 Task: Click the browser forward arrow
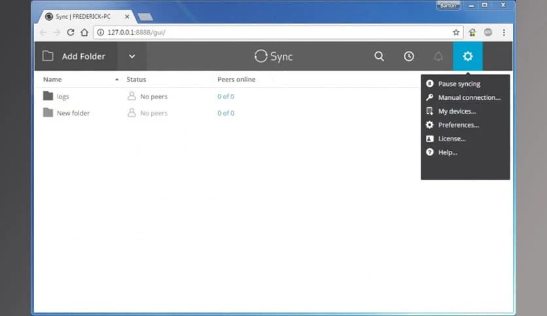click(x=57, y=33)
